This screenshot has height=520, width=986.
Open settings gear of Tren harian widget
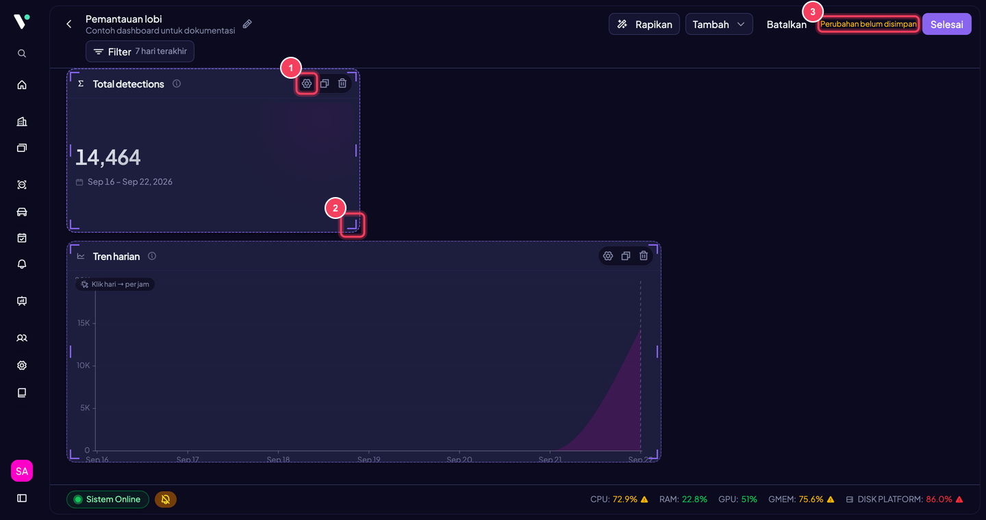(607, 256)
